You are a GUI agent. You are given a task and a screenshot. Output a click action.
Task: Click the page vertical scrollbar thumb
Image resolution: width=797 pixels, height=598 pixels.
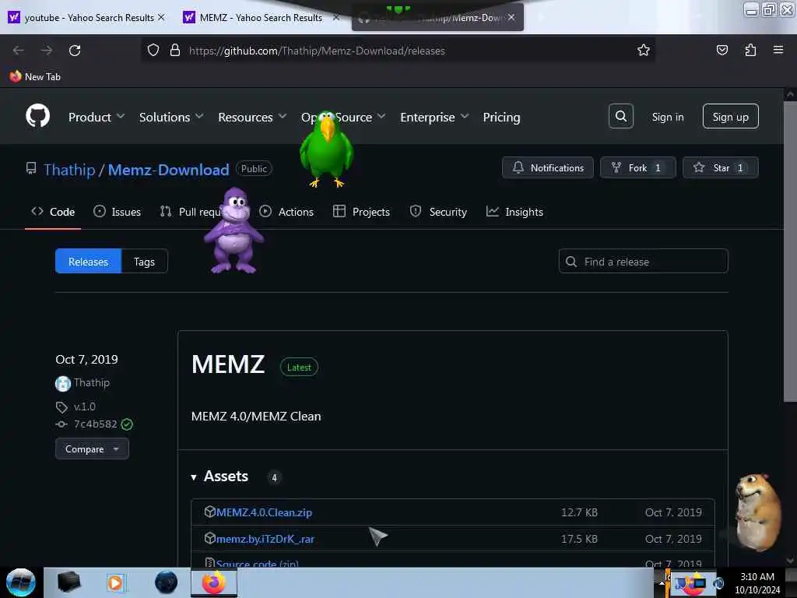[x=790, y=252]
